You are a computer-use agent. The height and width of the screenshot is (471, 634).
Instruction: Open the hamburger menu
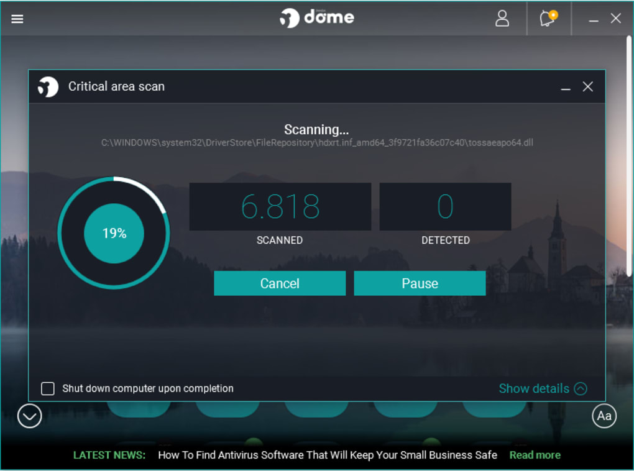coord(17,19)
